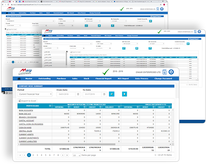Open the Branch dropdown in the back window
The image size is (206, 164).
tap(30, 21)
